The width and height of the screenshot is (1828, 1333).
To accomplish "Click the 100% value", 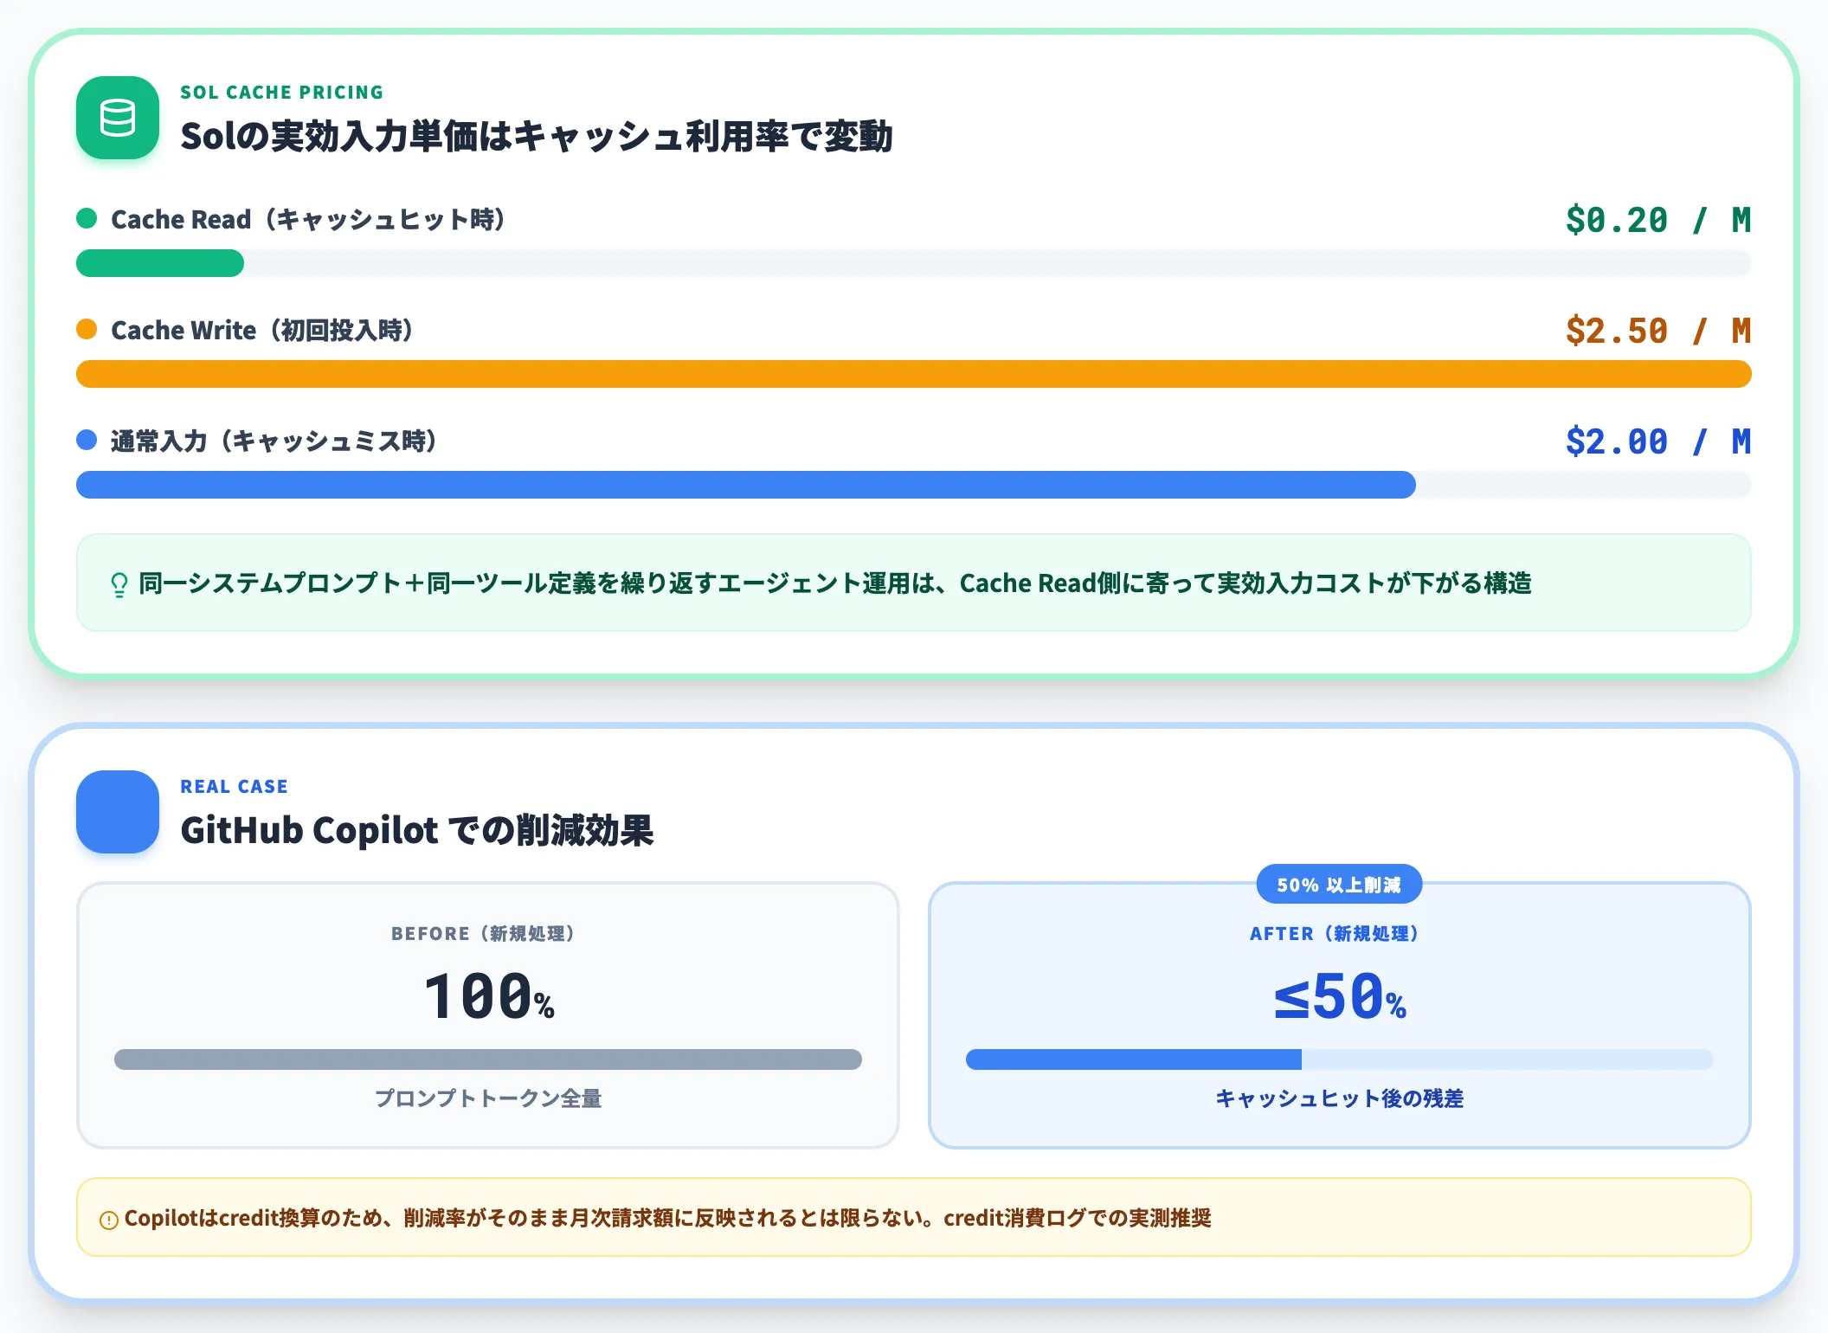I will coord(488,996).
